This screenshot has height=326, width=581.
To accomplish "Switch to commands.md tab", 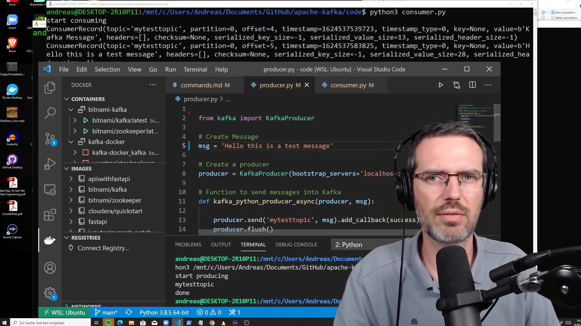I will pos(205,85).
